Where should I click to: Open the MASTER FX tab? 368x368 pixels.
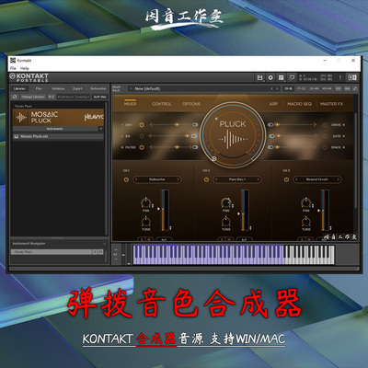click(331, 104)
